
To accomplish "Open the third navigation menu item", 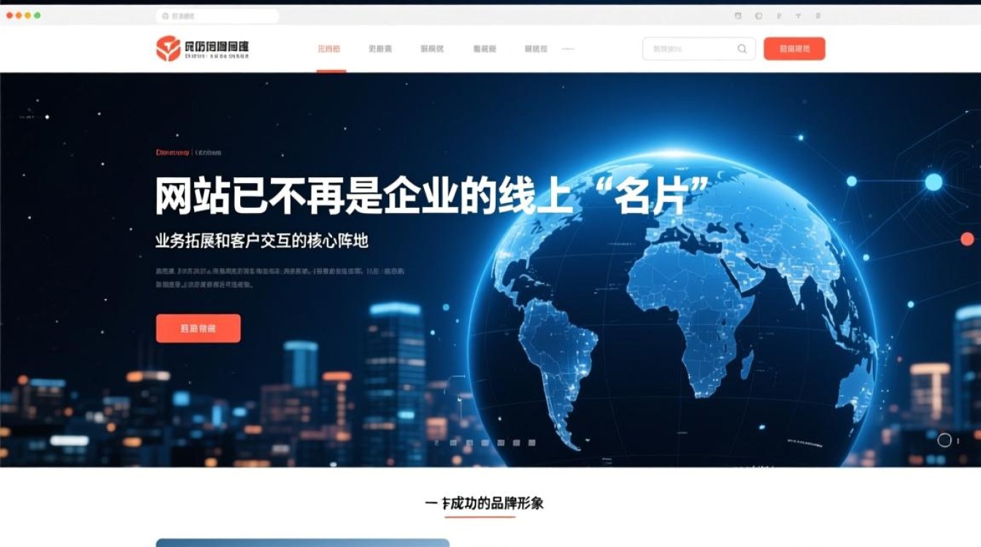I will click(432, 49).
